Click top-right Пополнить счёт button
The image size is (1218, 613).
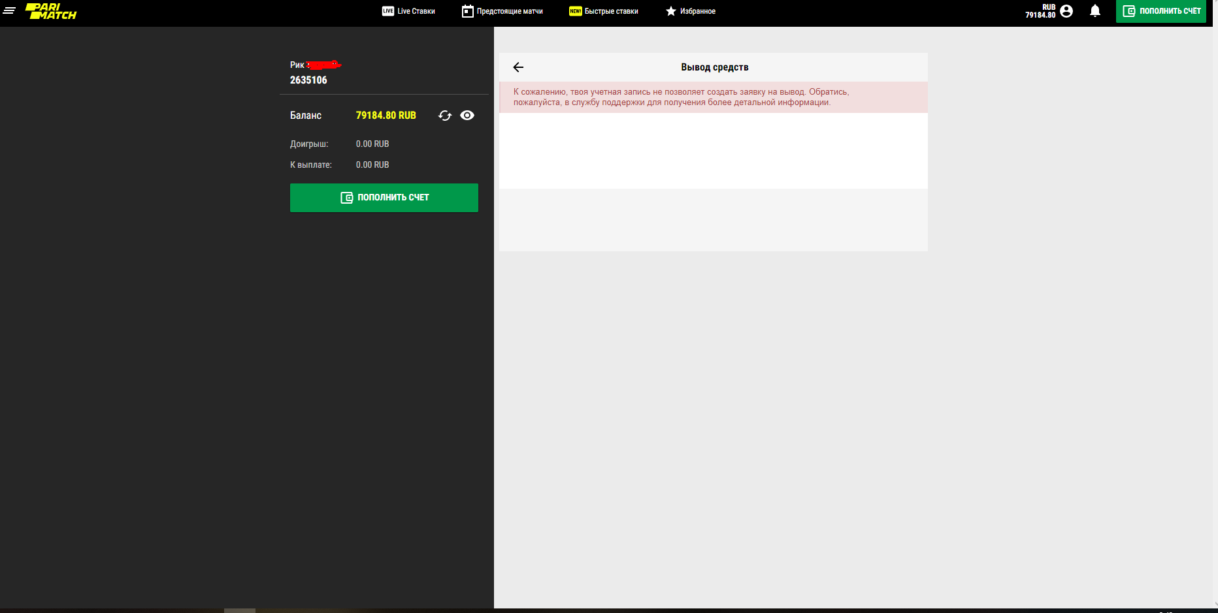(1161, 11)
